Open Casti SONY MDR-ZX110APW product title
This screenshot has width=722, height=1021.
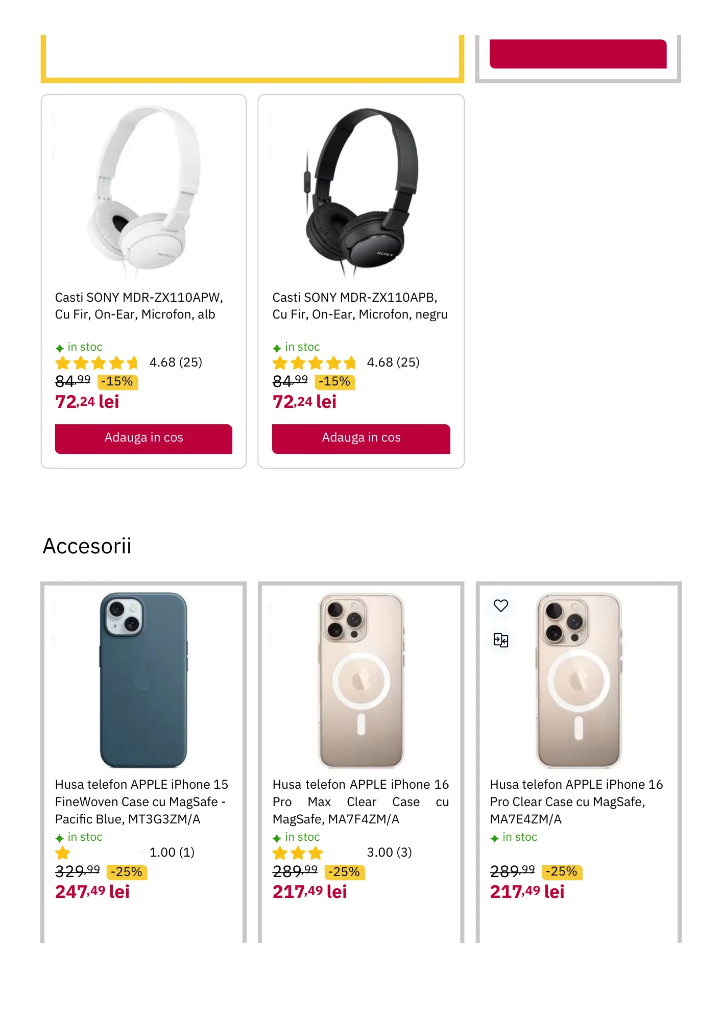coord(139,306)
